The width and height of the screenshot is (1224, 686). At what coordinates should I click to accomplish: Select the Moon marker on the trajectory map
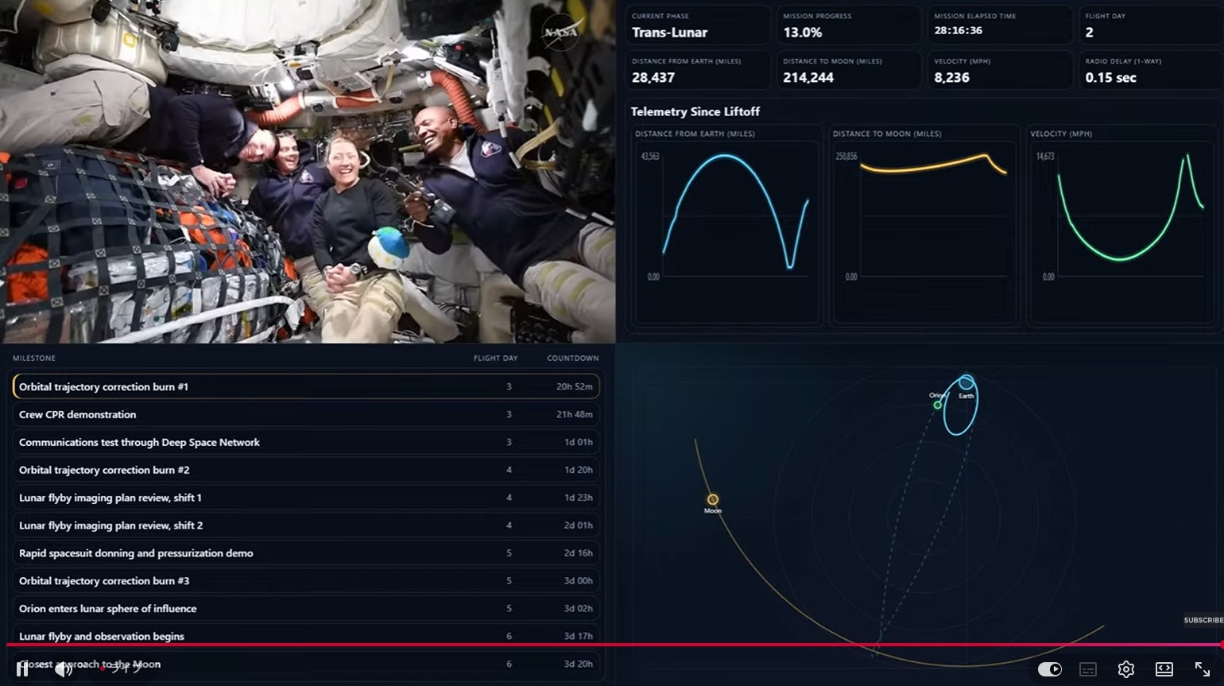(x=713, y=499)
